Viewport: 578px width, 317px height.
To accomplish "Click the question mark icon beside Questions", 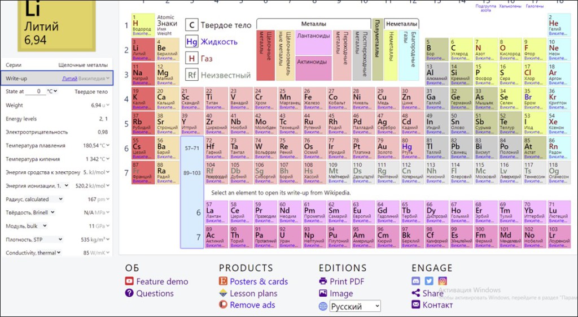I will click(129, 293).
